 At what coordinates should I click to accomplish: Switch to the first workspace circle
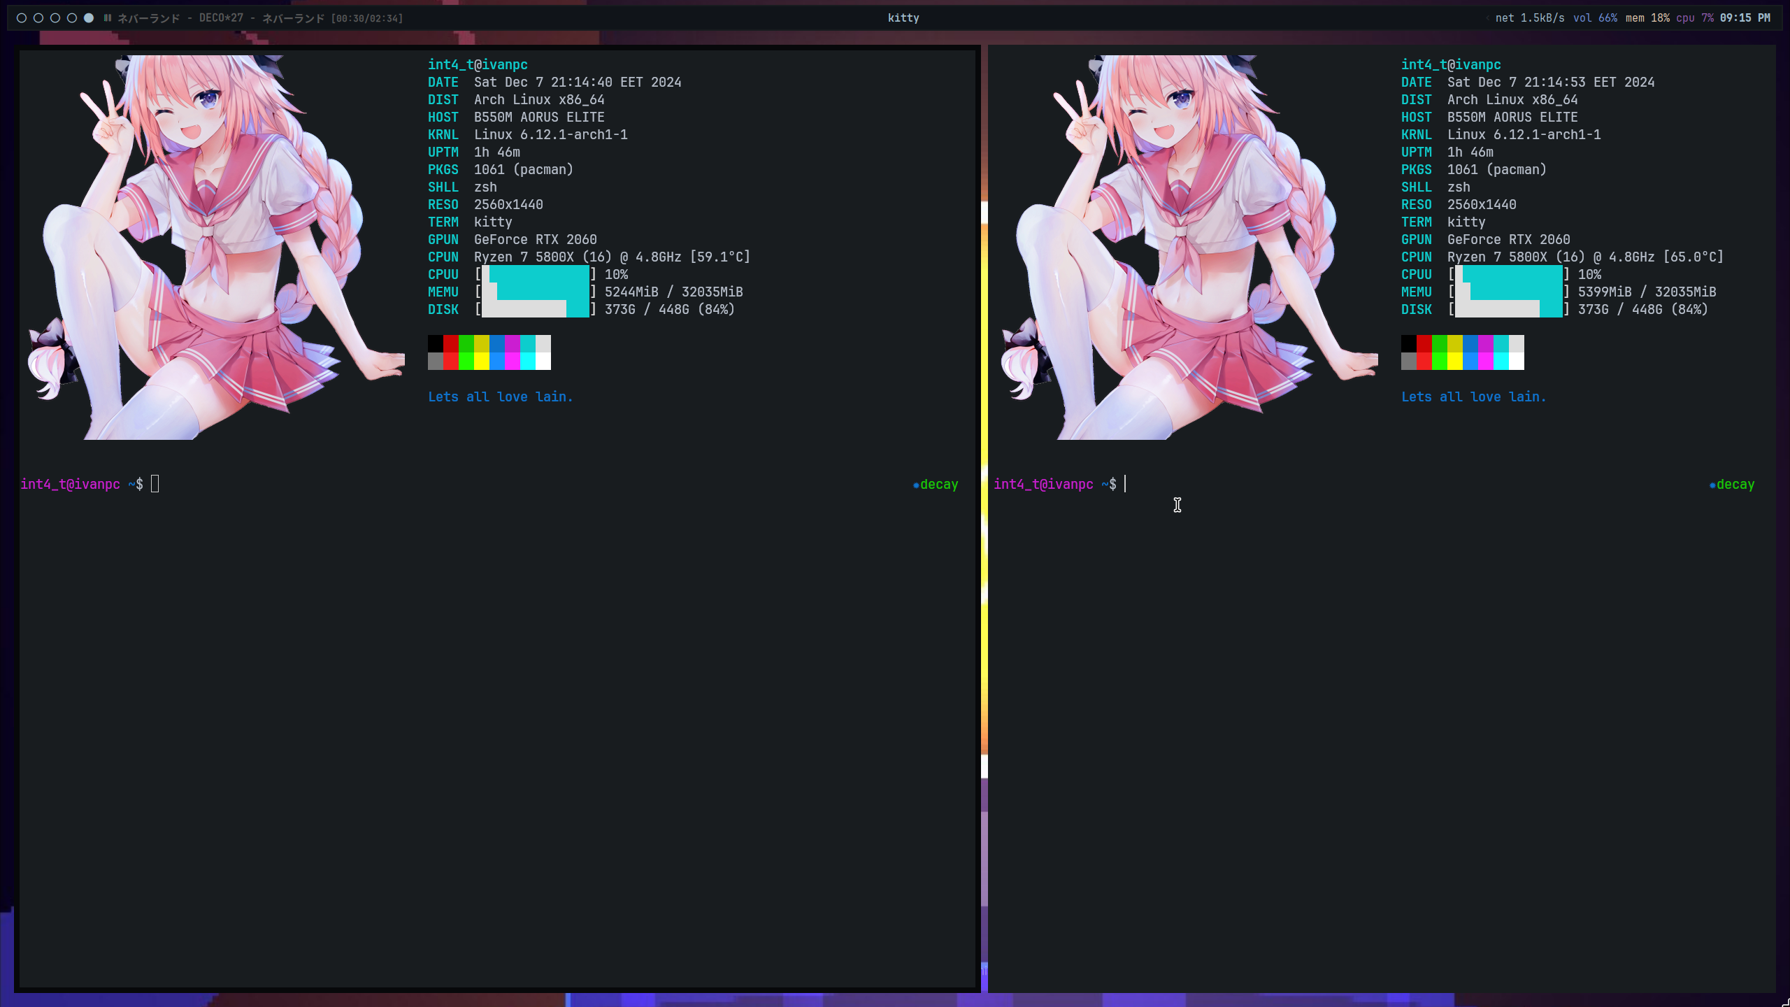click(x=22, y=18)
